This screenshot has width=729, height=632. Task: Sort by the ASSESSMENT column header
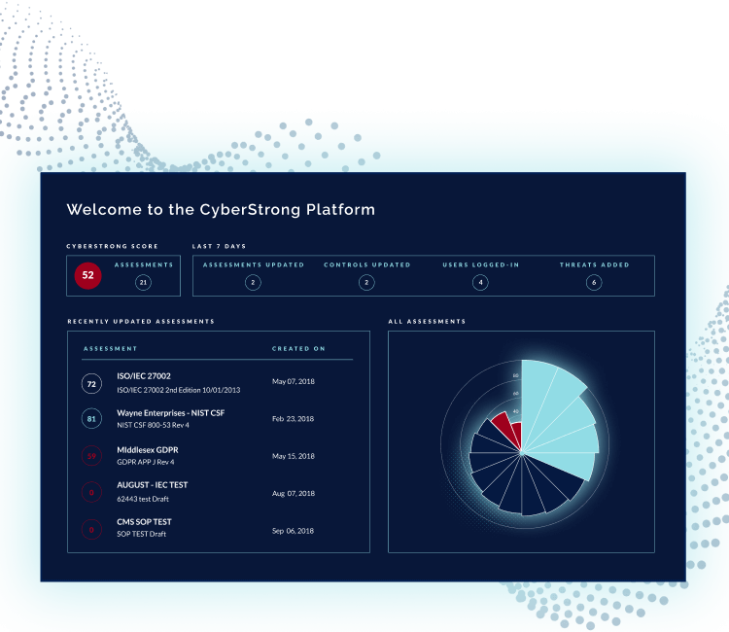[110, 348]
